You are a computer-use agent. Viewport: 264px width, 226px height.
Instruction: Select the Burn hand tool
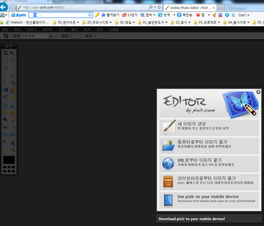[x=12, y=120]
